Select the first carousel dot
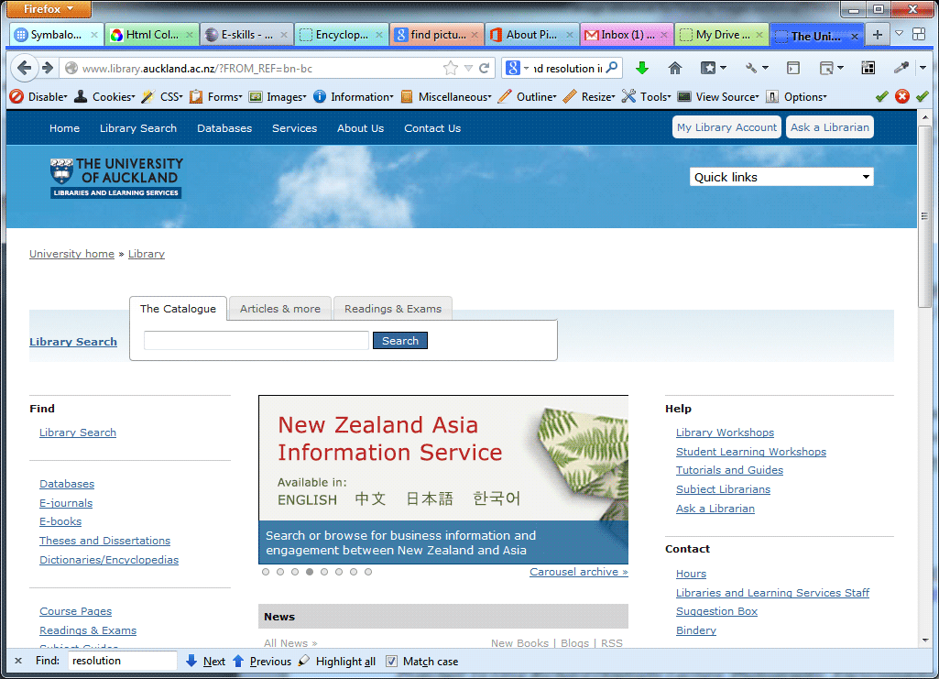 [266, 572]
